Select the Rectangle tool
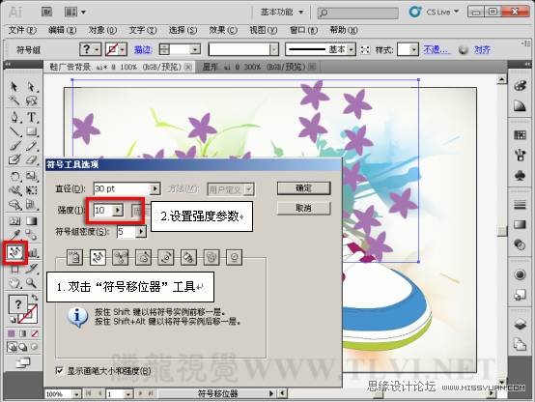This screenshot has width=535, height=402. click(31, 131)
